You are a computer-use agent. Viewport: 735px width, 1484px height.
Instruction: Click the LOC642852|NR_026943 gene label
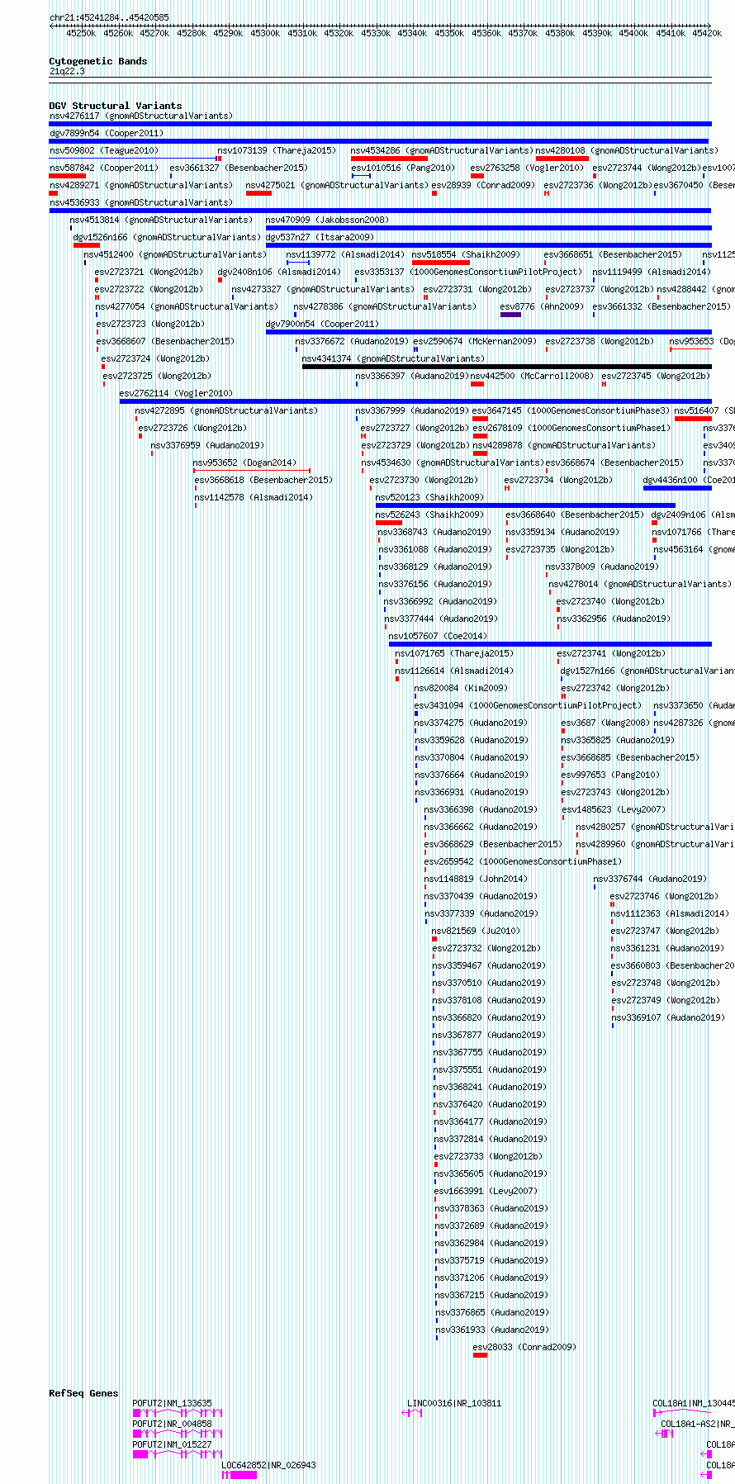click(268, 1465)
